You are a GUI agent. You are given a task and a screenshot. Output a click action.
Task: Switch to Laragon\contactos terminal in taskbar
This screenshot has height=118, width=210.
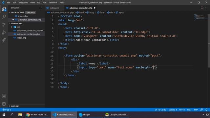[x=116, y=115]
